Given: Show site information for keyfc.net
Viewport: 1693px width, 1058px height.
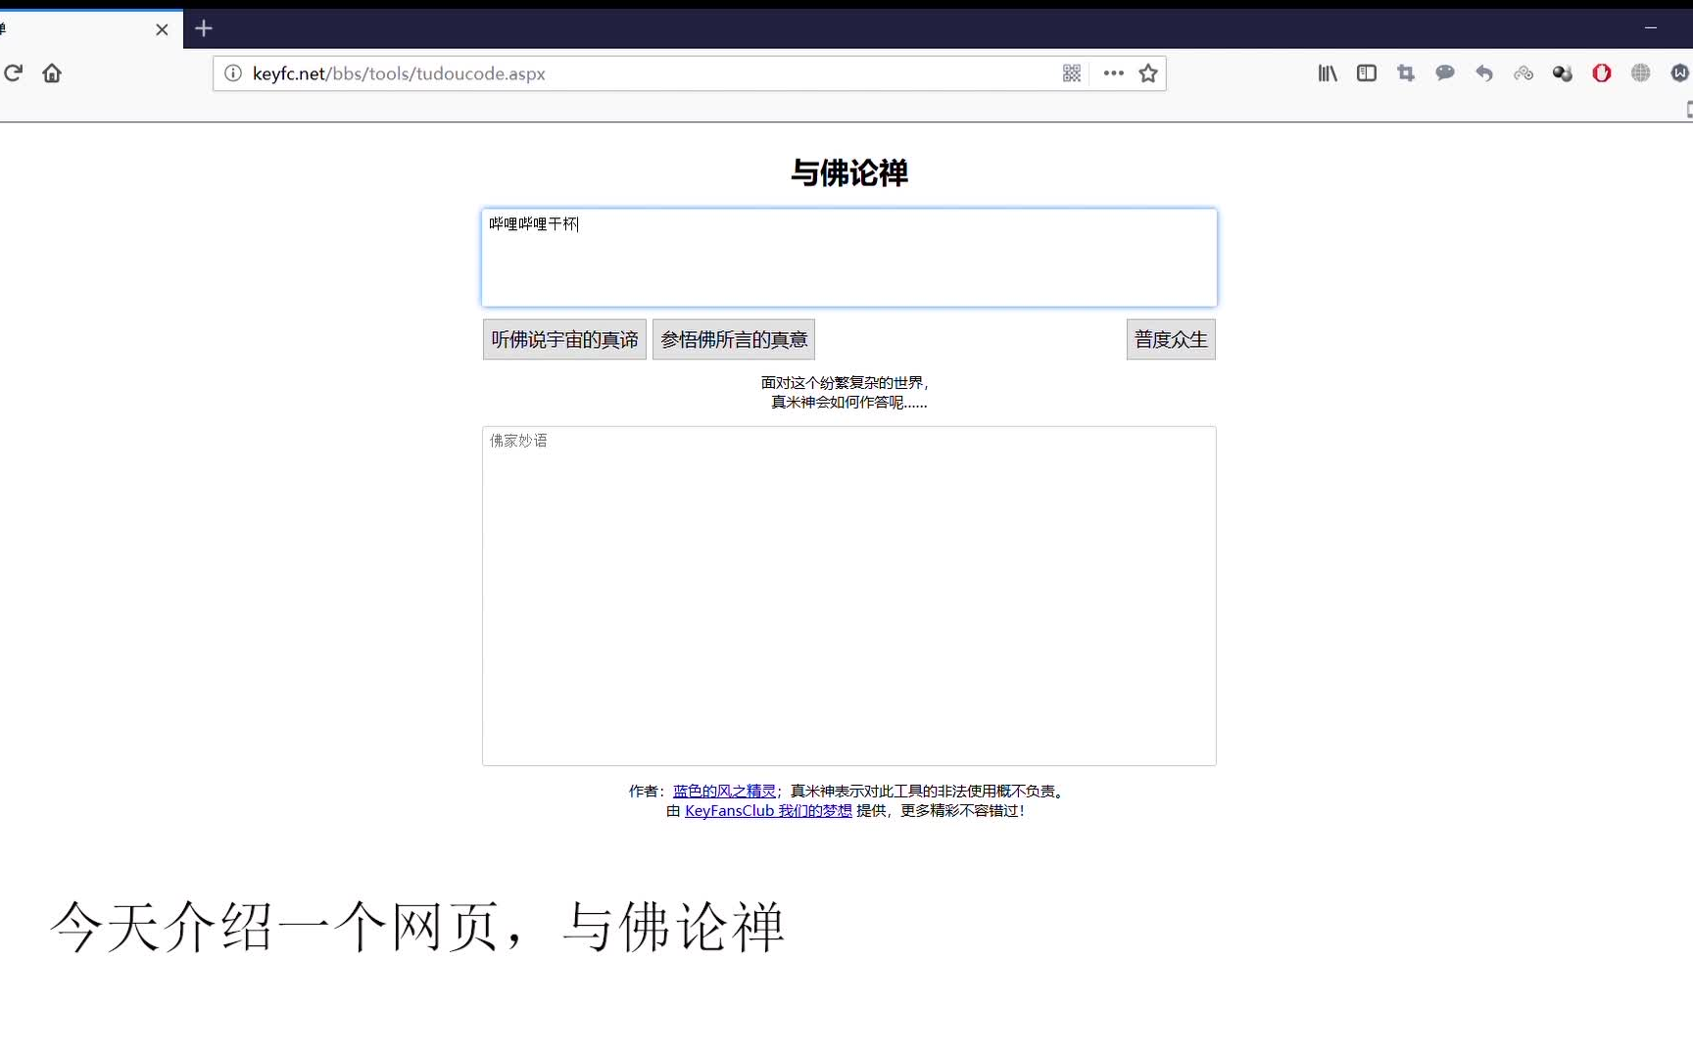Looking at the screenshot, I should pos(233,73).
